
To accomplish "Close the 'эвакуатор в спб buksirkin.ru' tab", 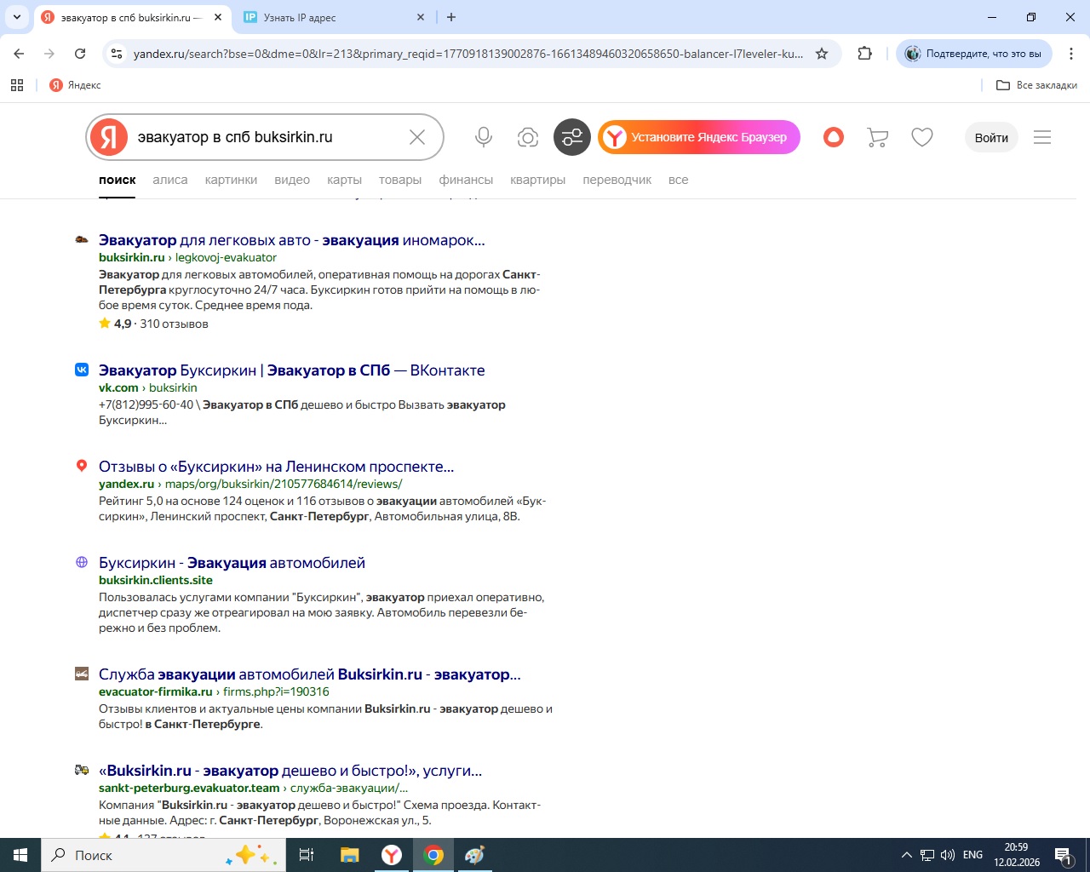I will coord(218,17).
